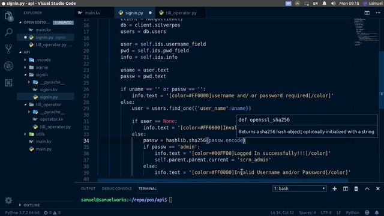This screenshot has height=216, width=384.
Task: Click the 1 UNSAVED badge
Action: click(x=63, y=22)
